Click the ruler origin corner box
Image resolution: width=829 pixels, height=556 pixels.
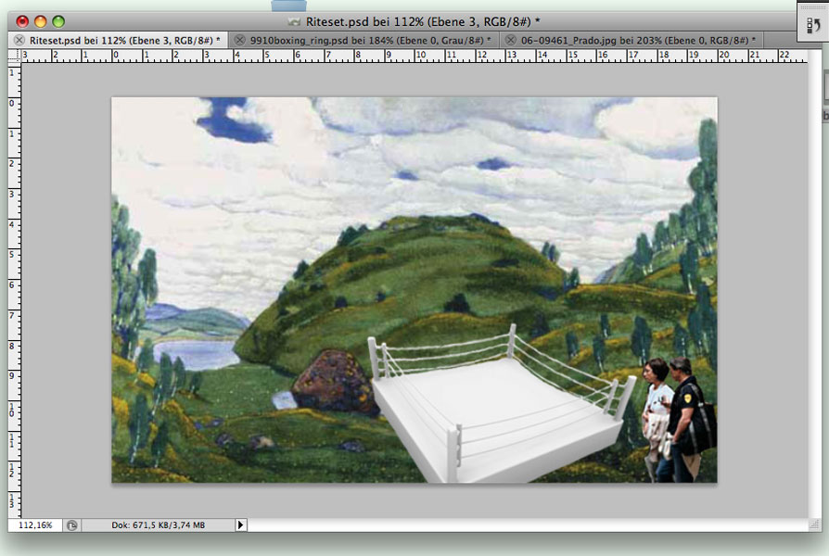pyautogui.click(x=14, y=56)
